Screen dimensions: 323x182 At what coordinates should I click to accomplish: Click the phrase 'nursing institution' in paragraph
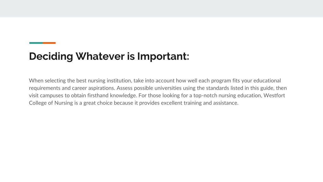click(110, 81)
